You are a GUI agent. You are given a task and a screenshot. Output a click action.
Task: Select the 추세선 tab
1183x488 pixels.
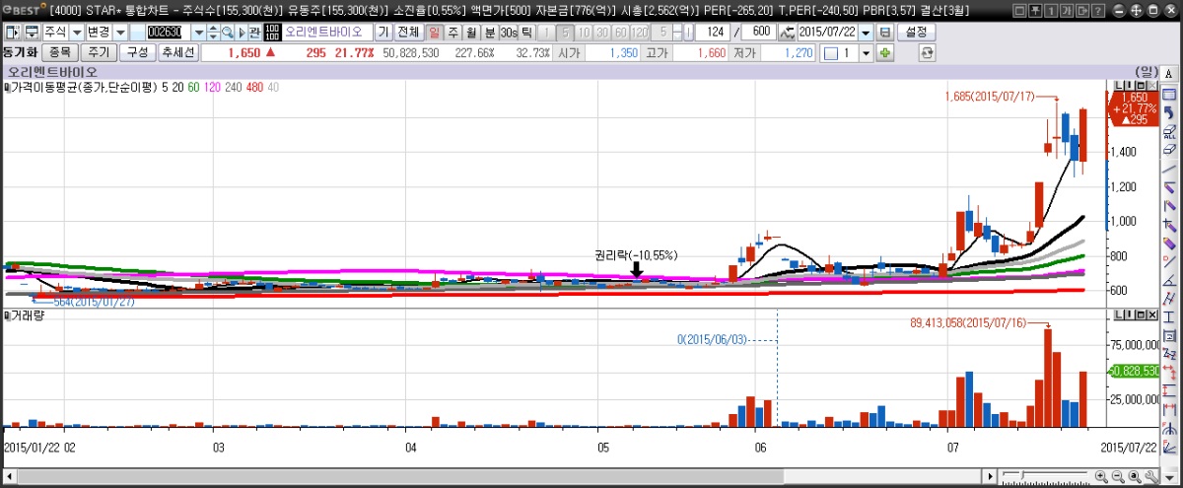[177, 52]
